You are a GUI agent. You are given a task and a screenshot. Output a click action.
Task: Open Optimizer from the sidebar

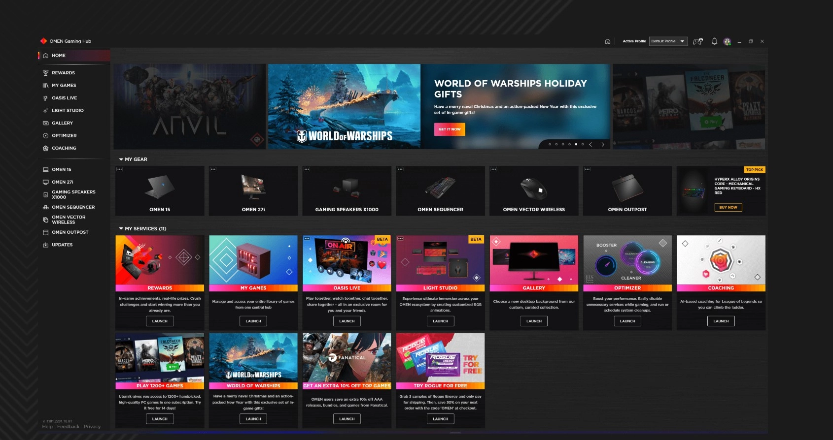click(x=64, y=135)
